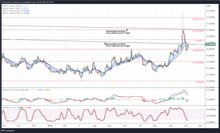Click the 2022 label on the time axis
Viewport: 220px width, 133px height.
[x=50, y=126]
